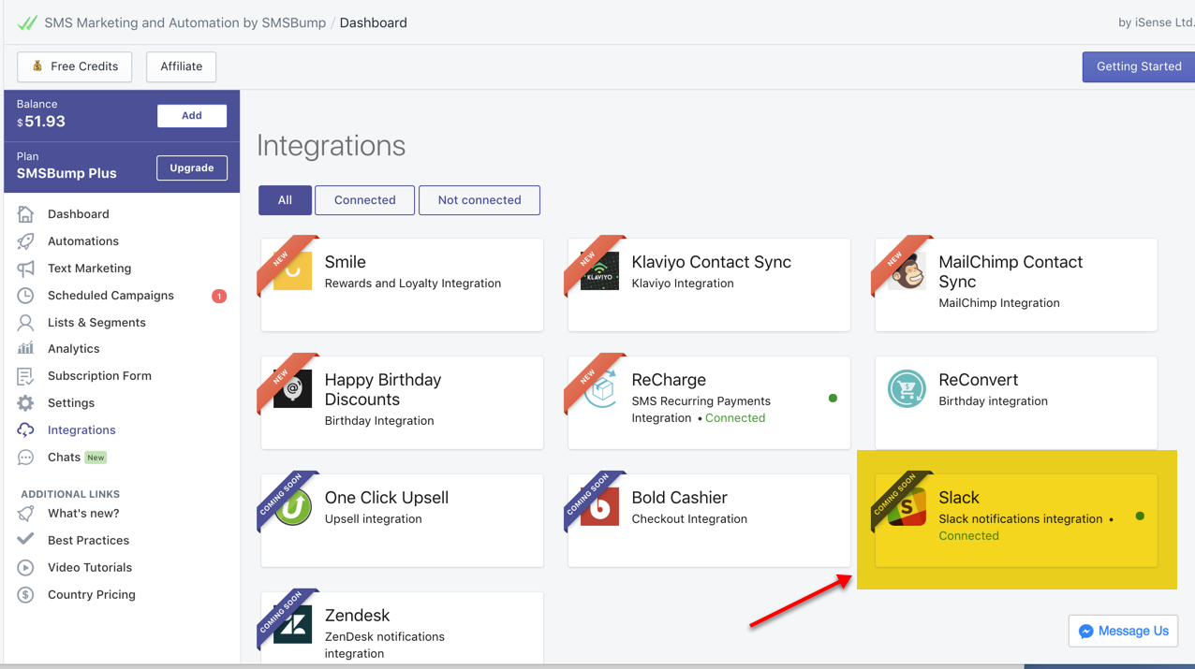This screenshot has height=669, width=1195.
Task: Click the SMSBump double-checkmark logo
Action: (27, 22)
